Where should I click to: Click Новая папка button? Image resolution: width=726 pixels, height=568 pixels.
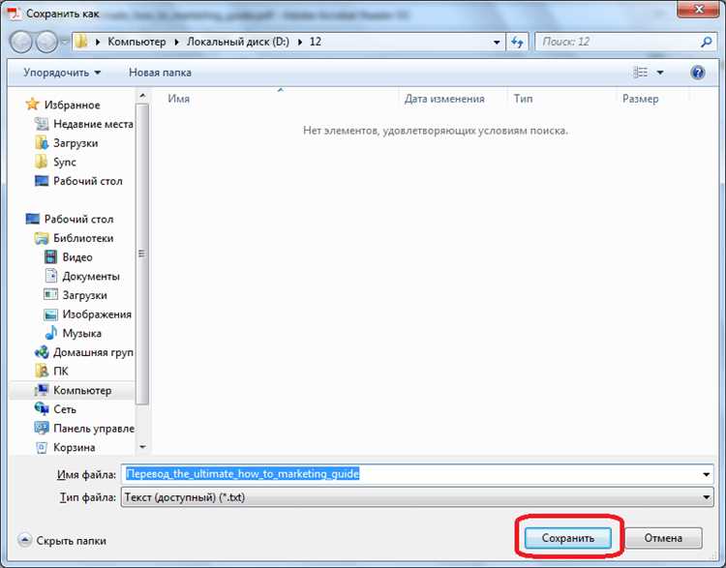coord(160,73)
